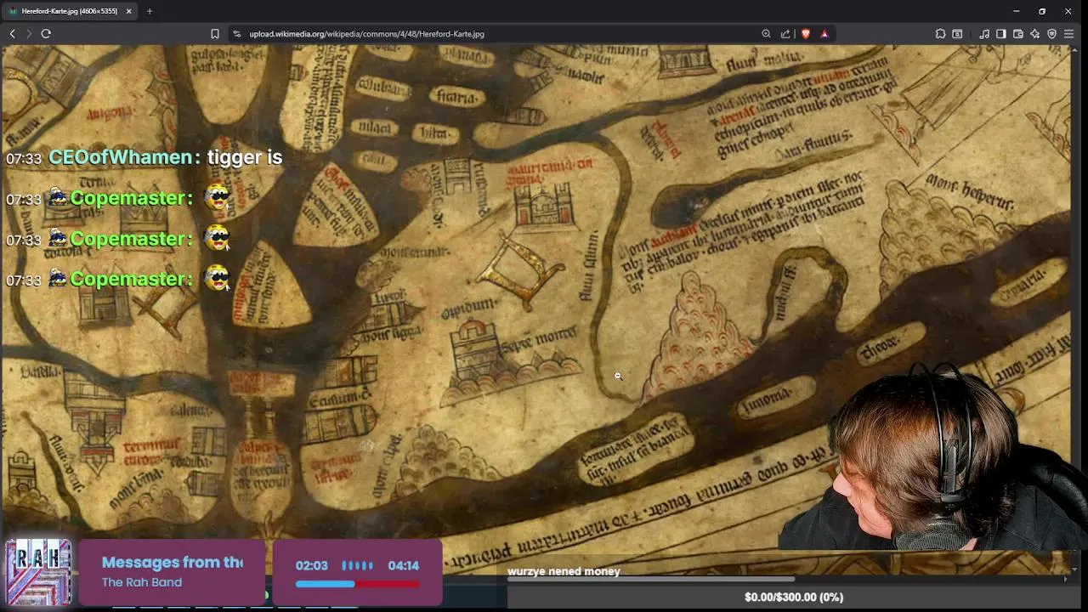
Task: Open the Leo AI sparkle icon
Action: tap(1034, 34)
